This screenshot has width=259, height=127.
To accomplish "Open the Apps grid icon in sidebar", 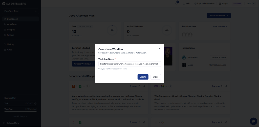I will click(x=5, y=50).
